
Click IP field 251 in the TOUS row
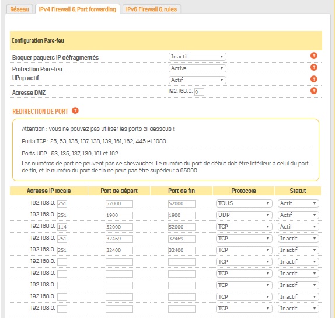click(x=62, y=203)
